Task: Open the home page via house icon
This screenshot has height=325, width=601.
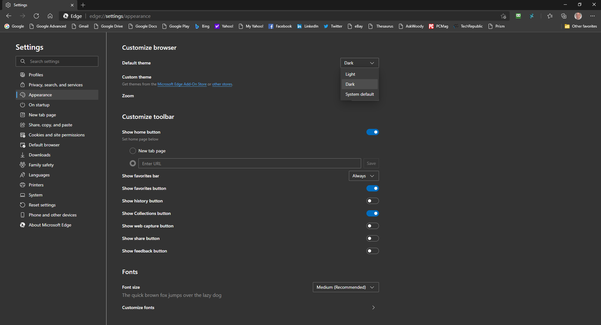Action: click(50, 16)
